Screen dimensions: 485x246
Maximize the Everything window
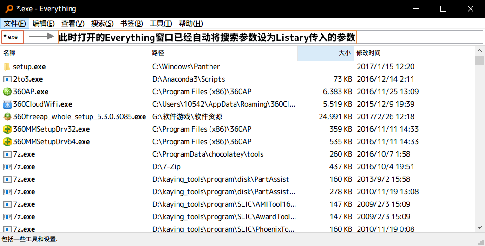coord(443,9)
